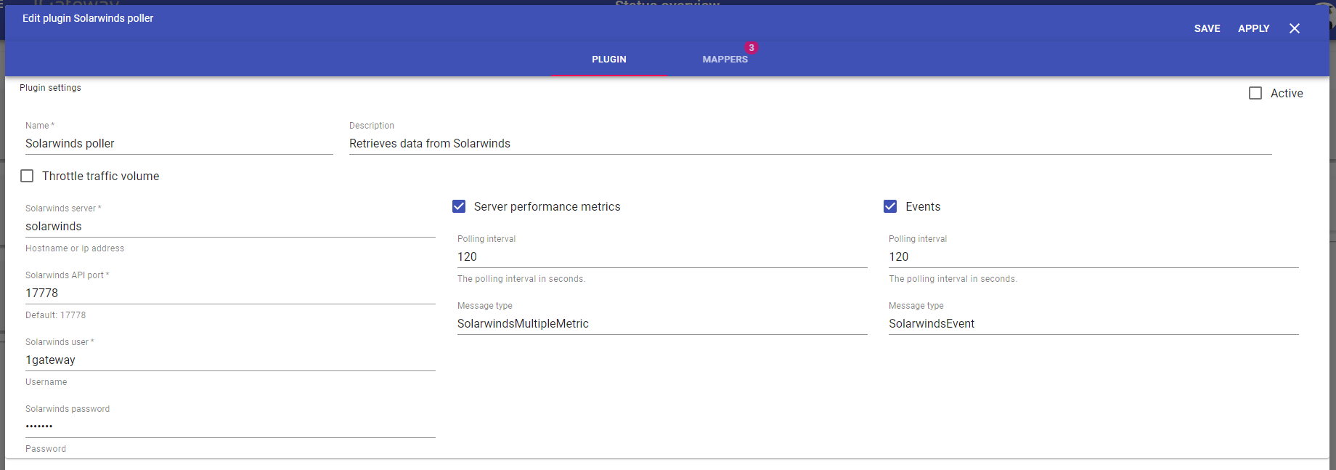This screenshot has height=470, width=1336.
Task: Edit the Solarwinds API port field
Action: tap(230, 293)
